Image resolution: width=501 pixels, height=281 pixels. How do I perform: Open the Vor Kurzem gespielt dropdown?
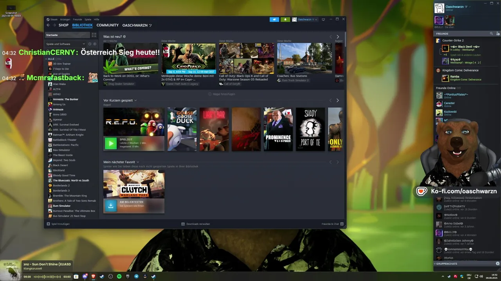point(135,100)
